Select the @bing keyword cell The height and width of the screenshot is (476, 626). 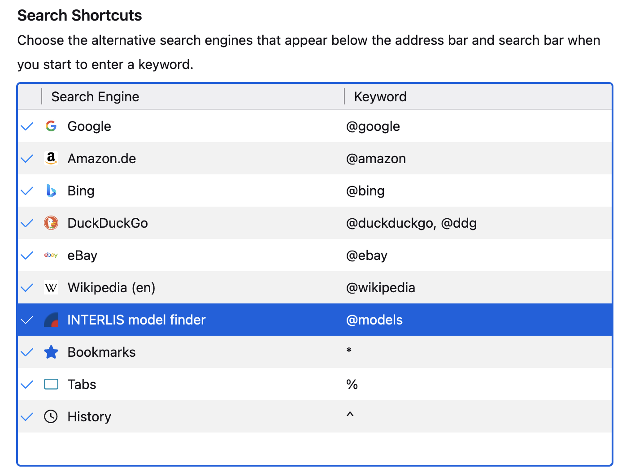(x=365, y=191)
